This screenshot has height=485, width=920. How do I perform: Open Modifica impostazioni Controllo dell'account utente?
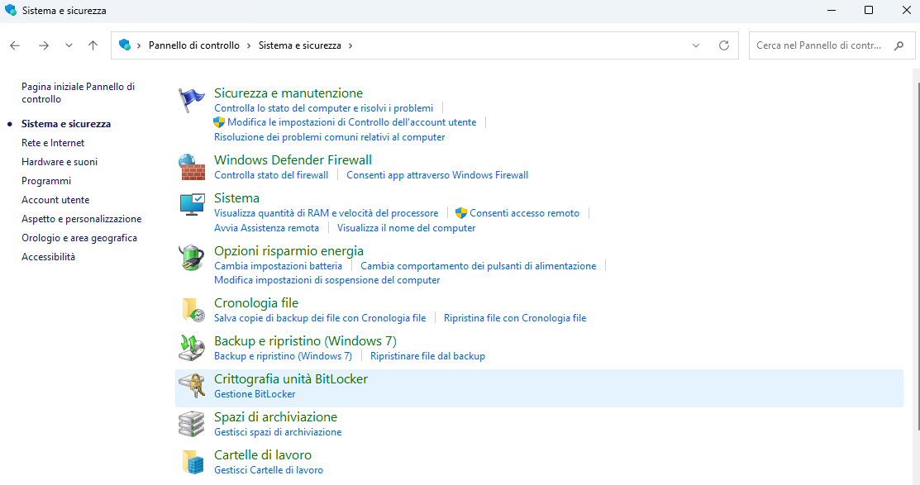[x=351, y=122]
